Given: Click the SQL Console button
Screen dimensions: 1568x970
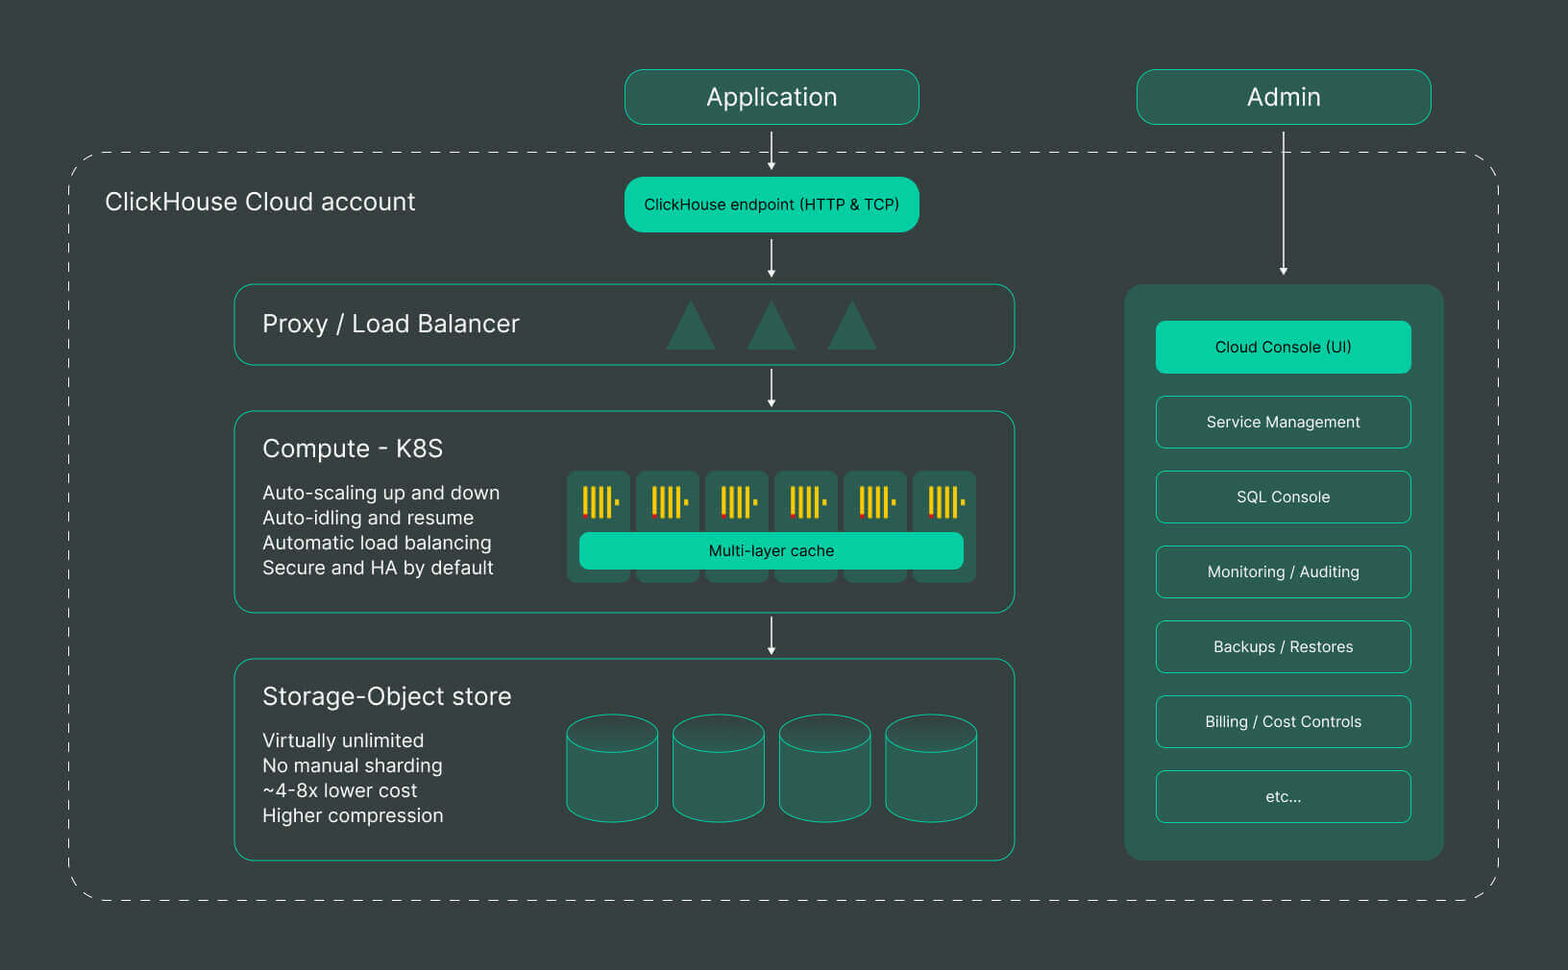Looking at the screenshot, I should point(1283,497).
